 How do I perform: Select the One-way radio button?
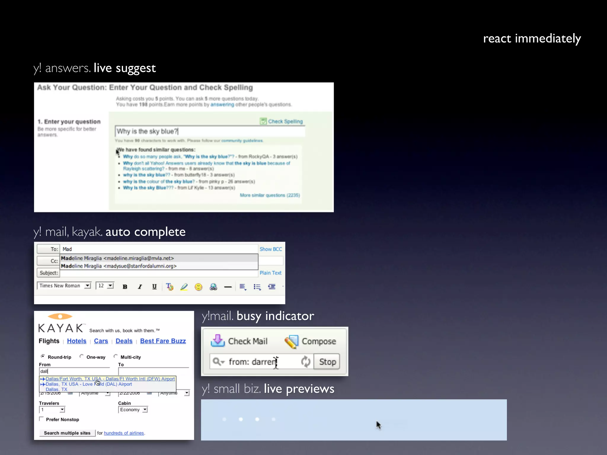[82, 356]
